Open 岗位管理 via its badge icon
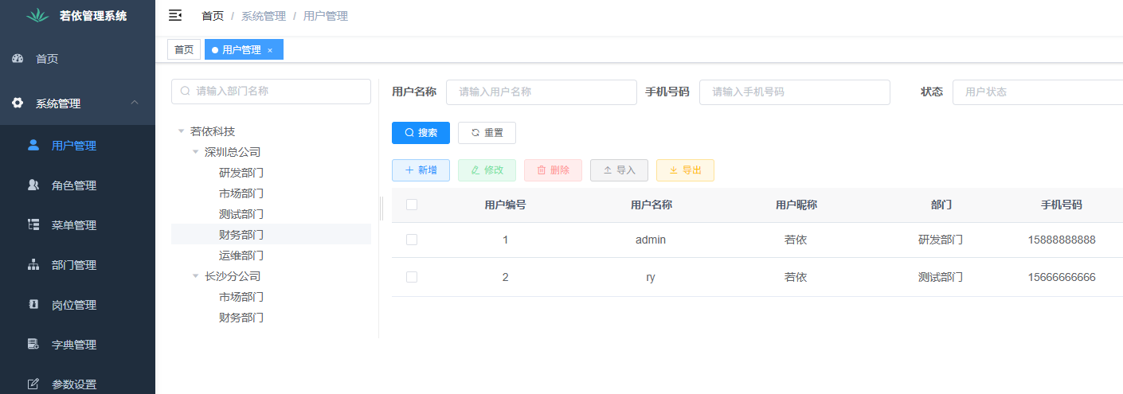The width and height of the screenshot is (1123, 394). [x=33, y=305]
